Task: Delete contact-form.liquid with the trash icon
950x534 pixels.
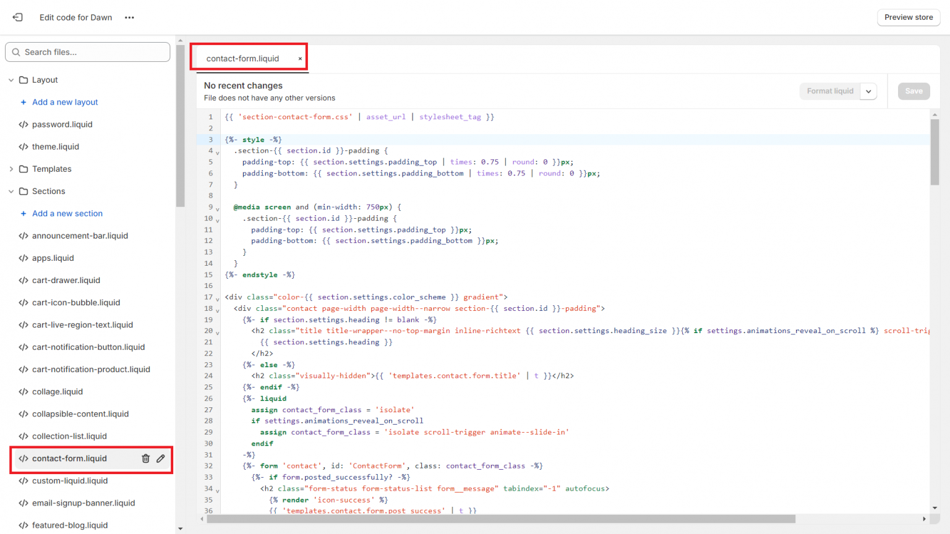Action: pos(146,459)
